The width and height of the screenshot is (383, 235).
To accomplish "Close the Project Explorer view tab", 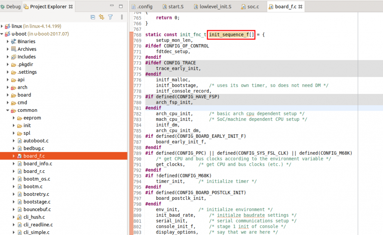I will coord(71,7).
